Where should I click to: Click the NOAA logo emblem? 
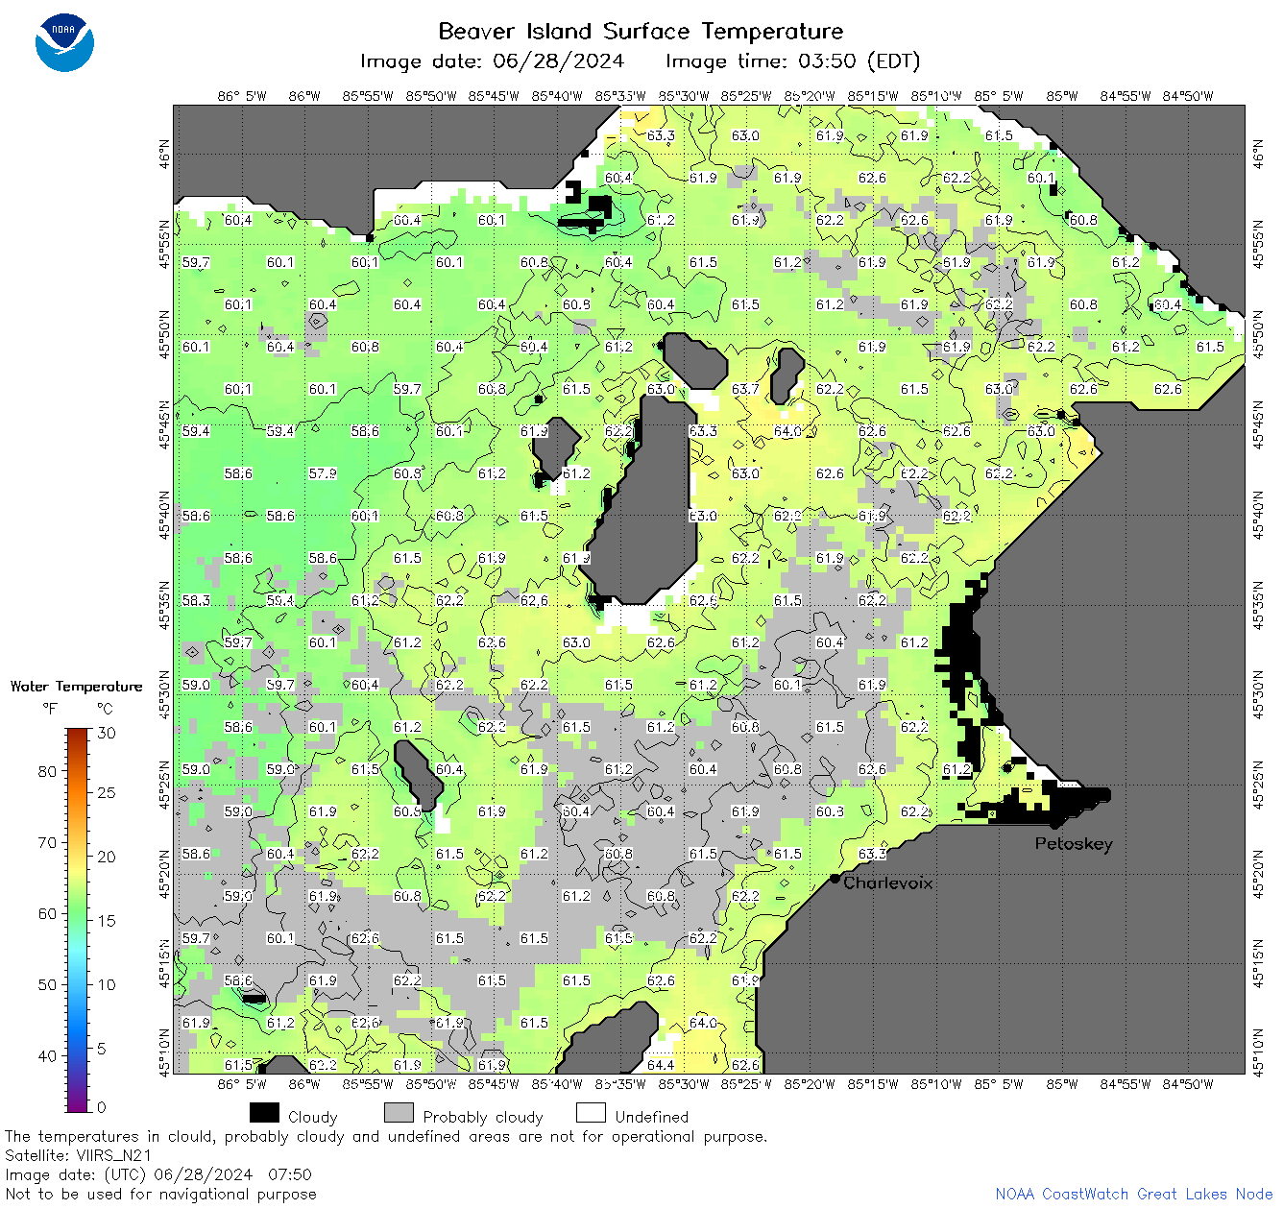point(64,42)
